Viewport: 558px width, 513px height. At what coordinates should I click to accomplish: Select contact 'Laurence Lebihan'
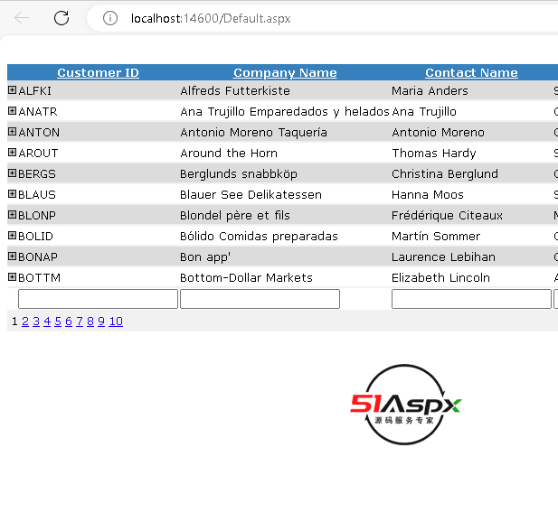(x=443, y=257)
